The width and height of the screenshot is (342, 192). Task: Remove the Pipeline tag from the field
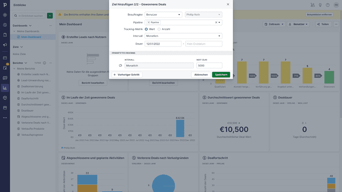point(149,22)
